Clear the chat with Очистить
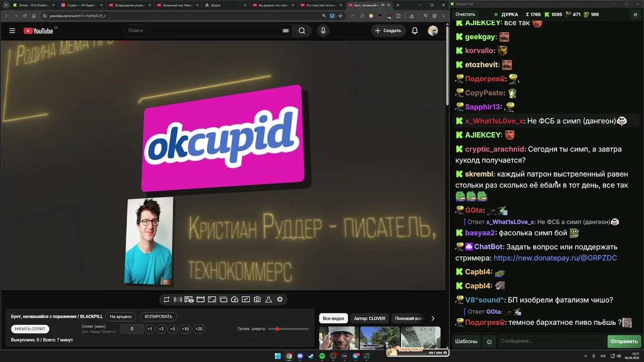Screen dimensions: 644x362 pos(465,15)
